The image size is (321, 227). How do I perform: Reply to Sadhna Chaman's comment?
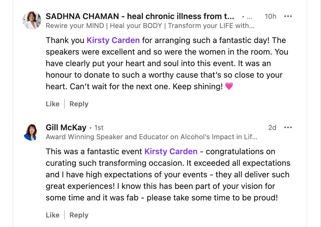79,104
